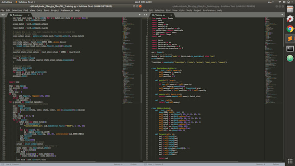Click the left window's next tab arrow

coord(4,15)
